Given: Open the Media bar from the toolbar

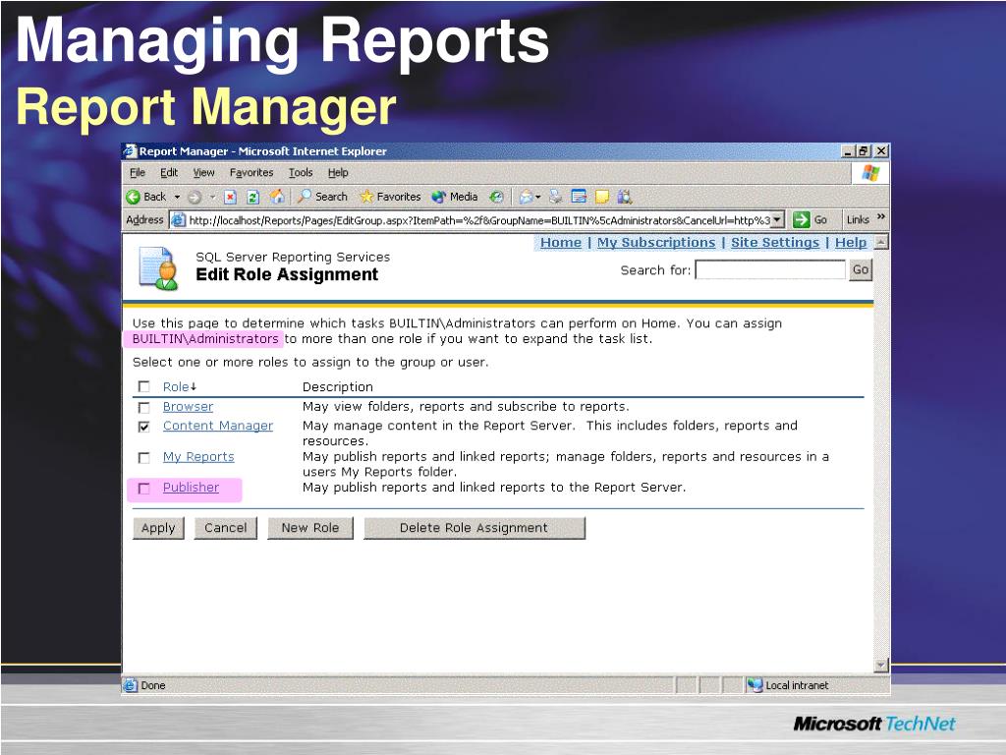Looking at the screenshot, I should pyautogui.click(x=455, y=197).
